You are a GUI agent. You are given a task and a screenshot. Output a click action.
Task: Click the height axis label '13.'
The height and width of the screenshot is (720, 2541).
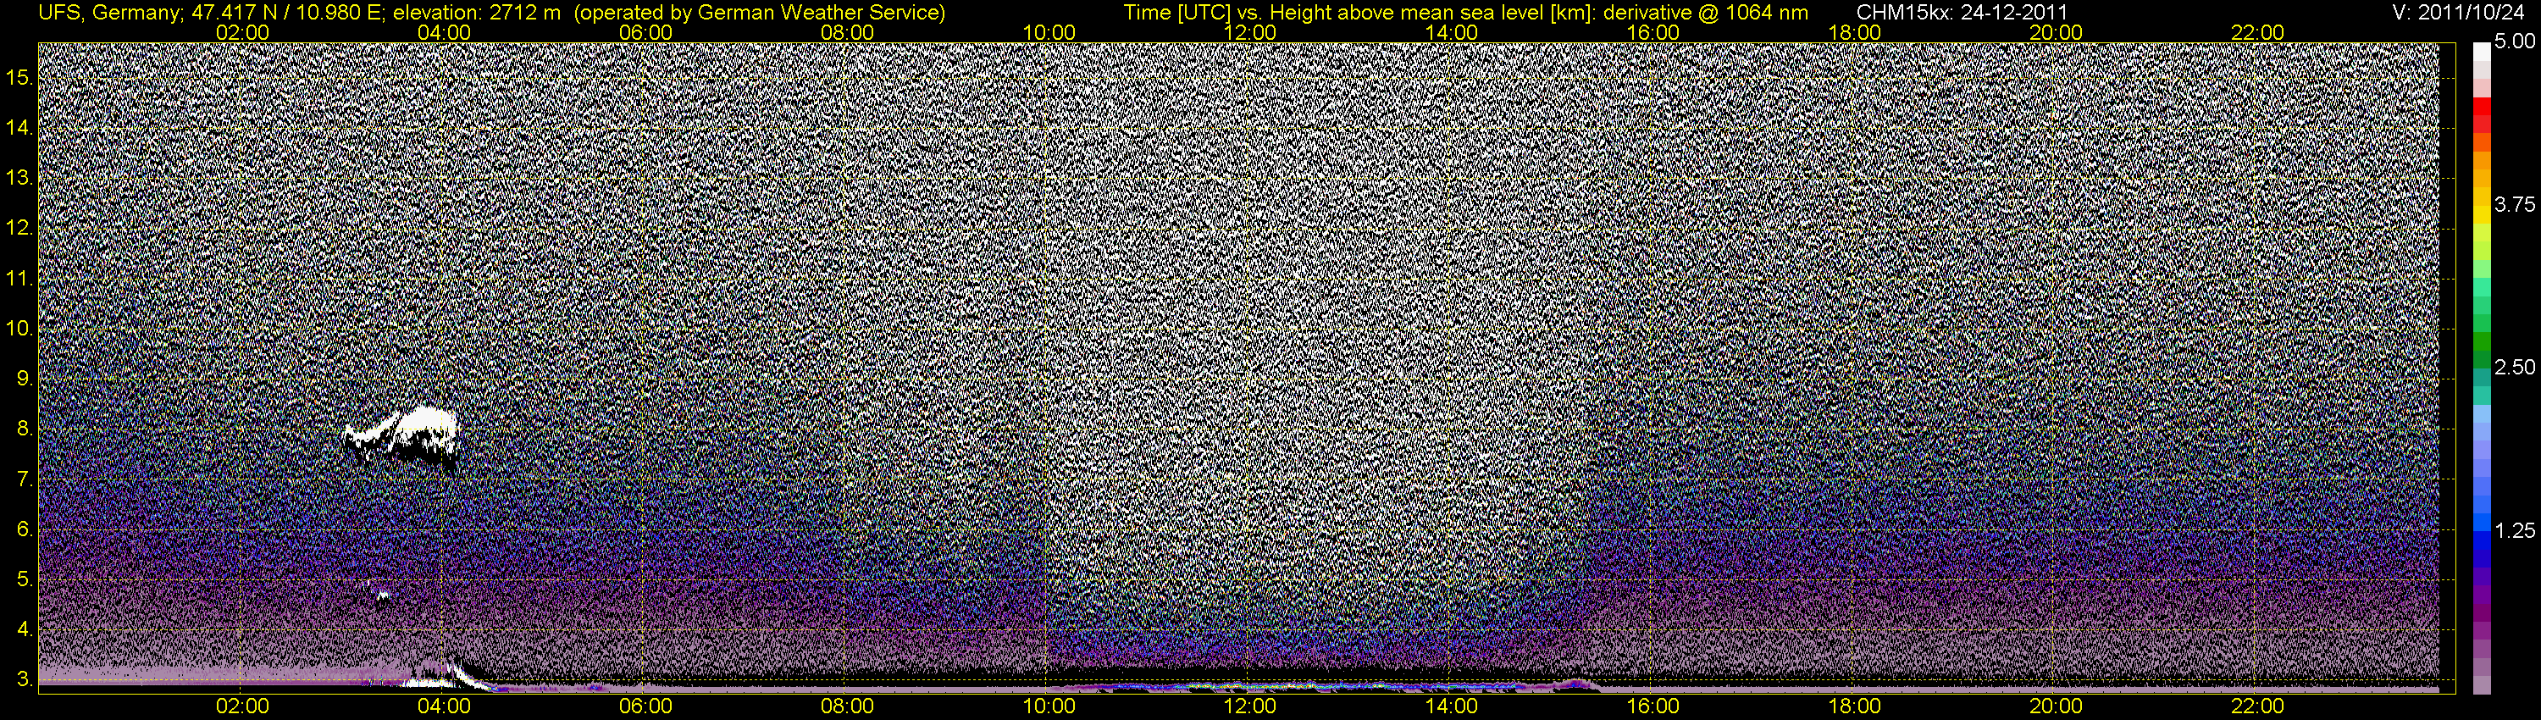coord(19,179)
